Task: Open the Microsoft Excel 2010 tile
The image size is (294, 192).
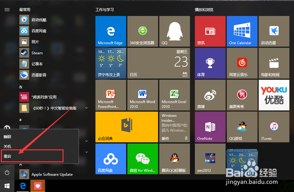Action: click(175, 95)
